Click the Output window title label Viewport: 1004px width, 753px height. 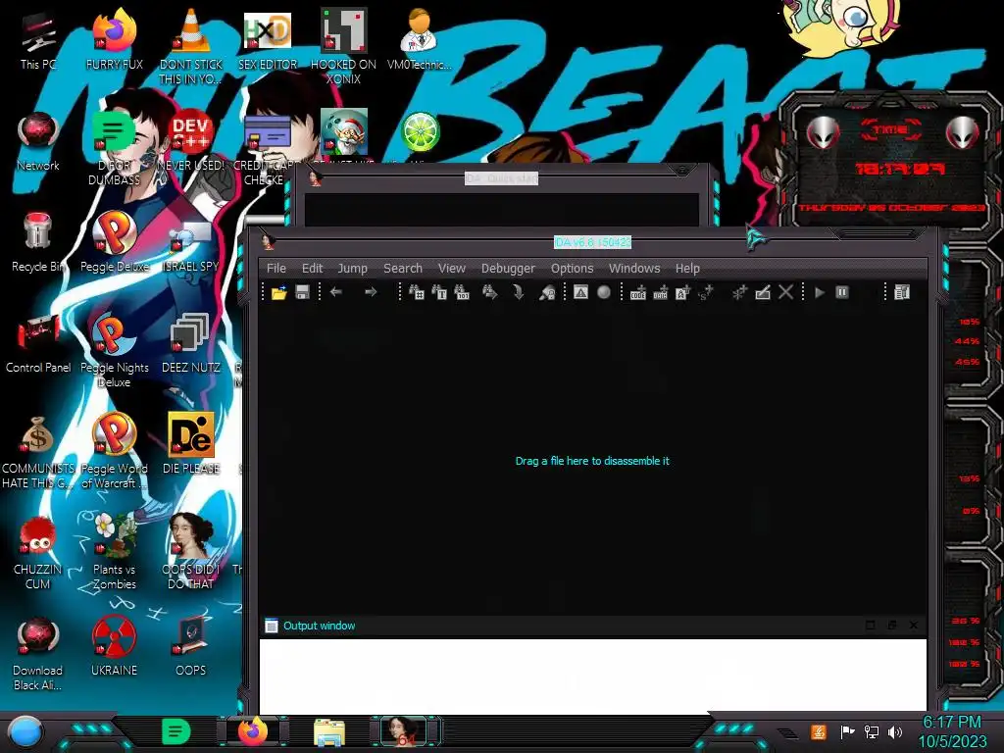click(x=319, y=626)
